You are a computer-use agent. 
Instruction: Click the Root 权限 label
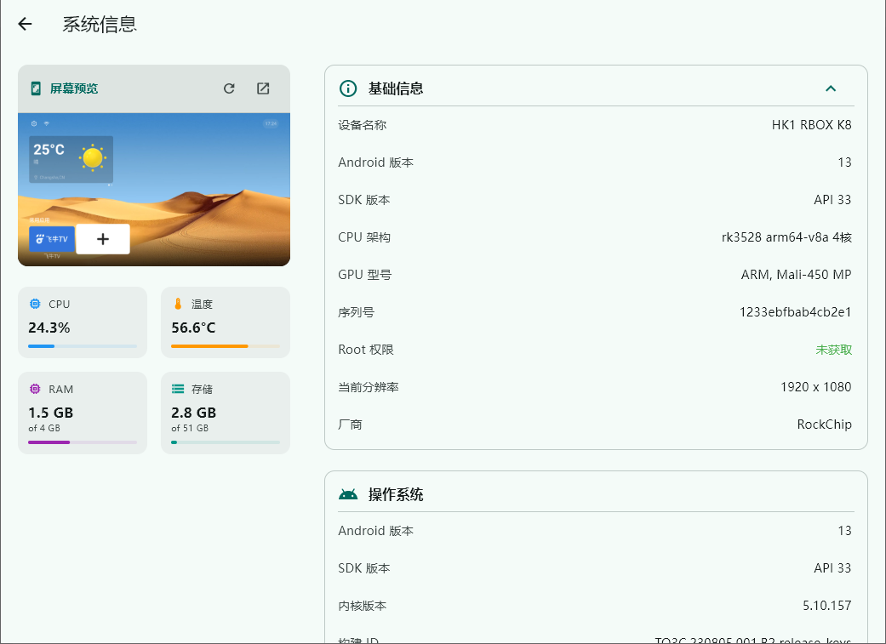tap(366, 350)
